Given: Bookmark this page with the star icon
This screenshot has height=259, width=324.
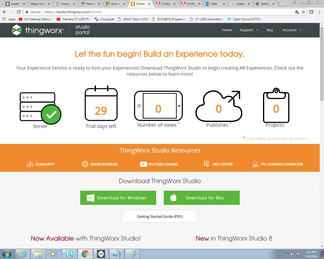Looking at the screenshot, I should 303,12.
